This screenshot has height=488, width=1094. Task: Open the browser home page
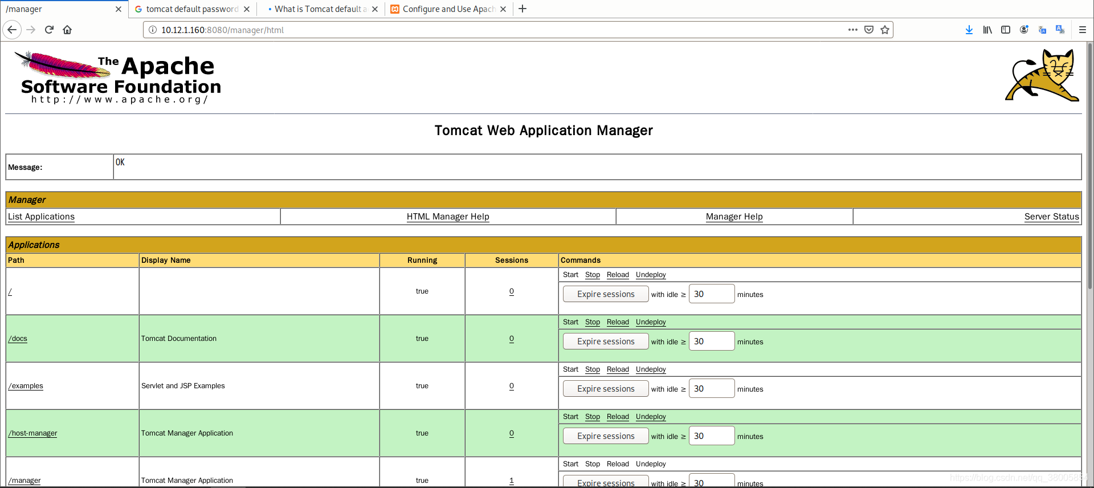coord(67,30)
